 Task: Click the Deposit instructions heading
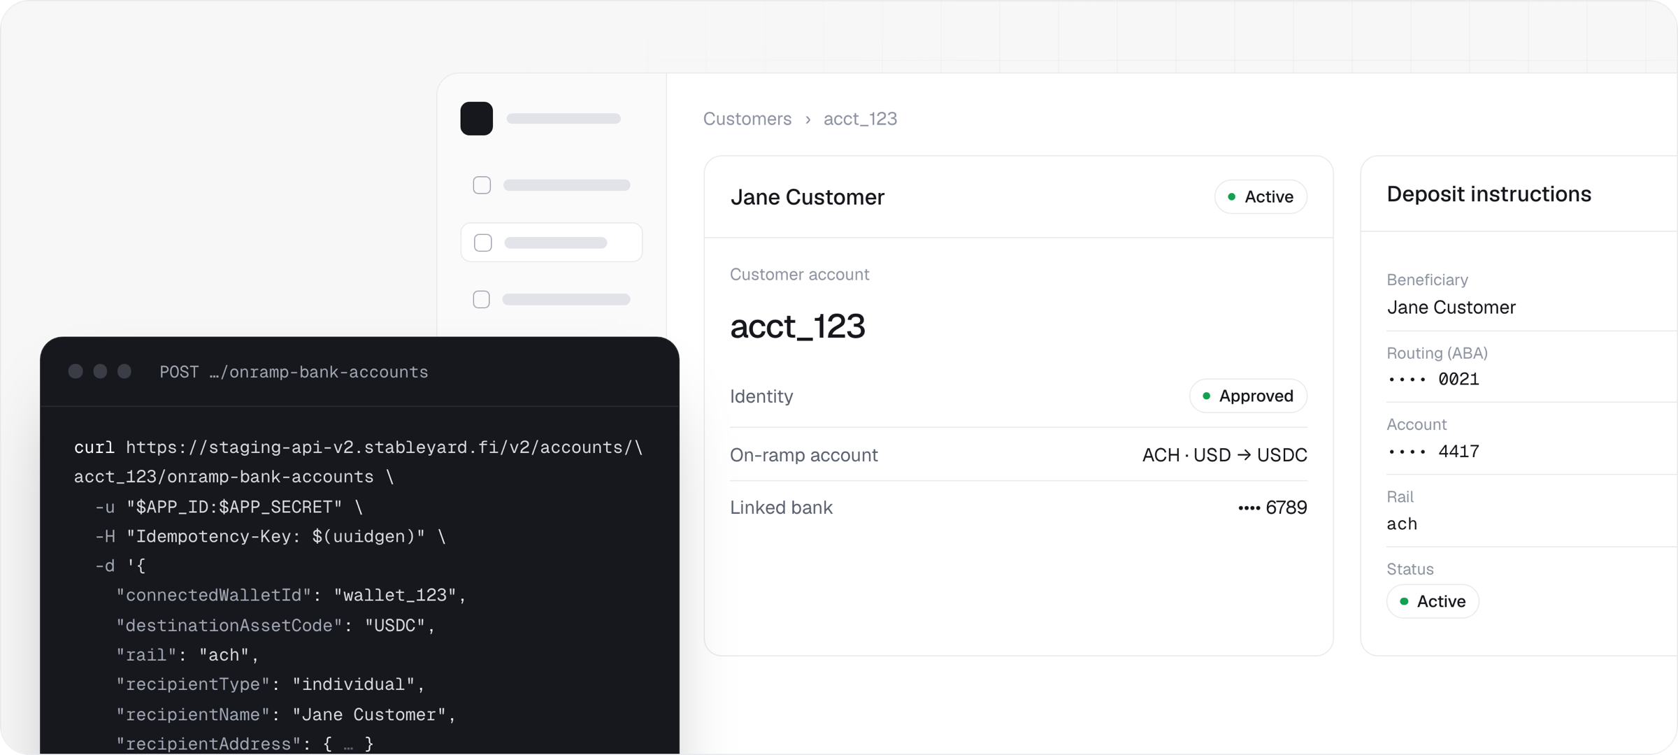pos(1489,194)
